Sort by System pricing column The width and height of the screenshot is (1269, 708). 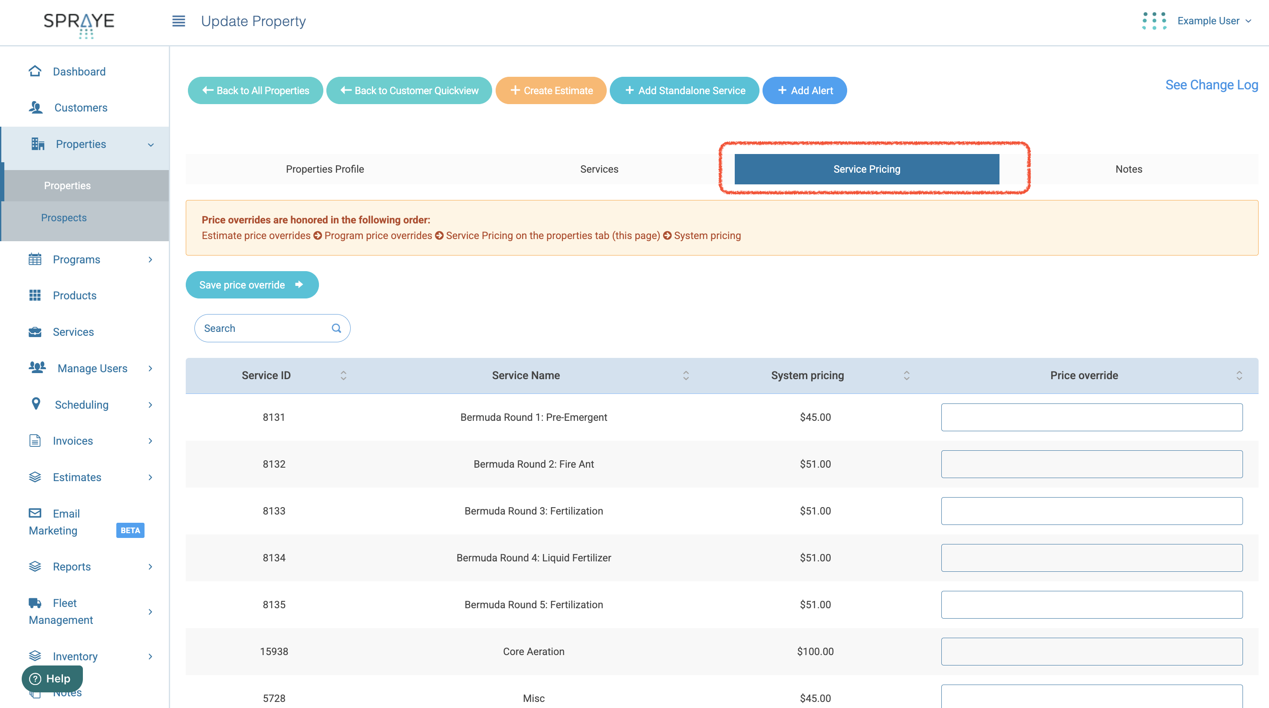point(907,376)
